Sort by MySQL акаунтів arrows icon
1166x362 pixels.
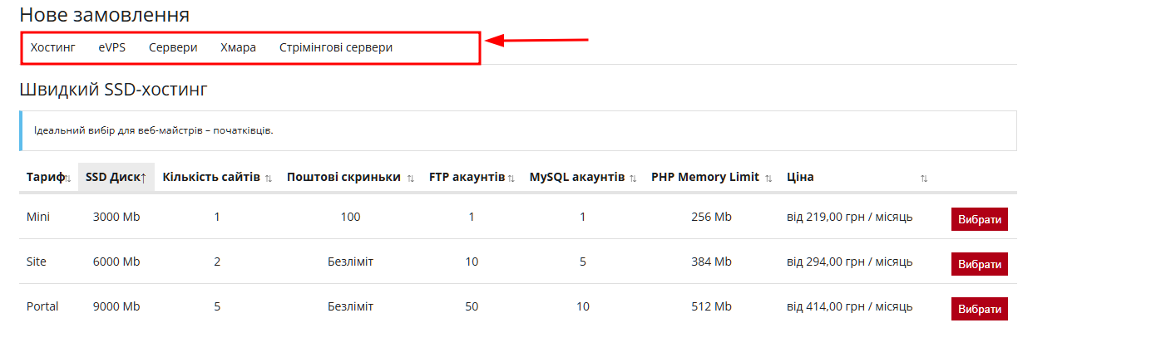[x=633, y=179]
